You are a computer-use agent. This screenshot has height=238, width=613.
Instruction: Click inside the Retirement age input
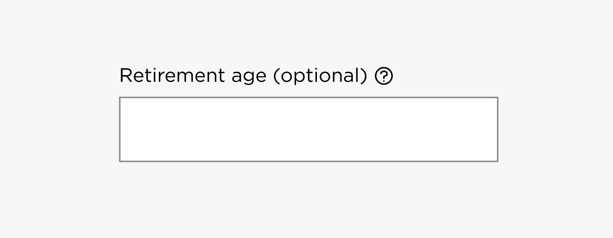point(308,129)
